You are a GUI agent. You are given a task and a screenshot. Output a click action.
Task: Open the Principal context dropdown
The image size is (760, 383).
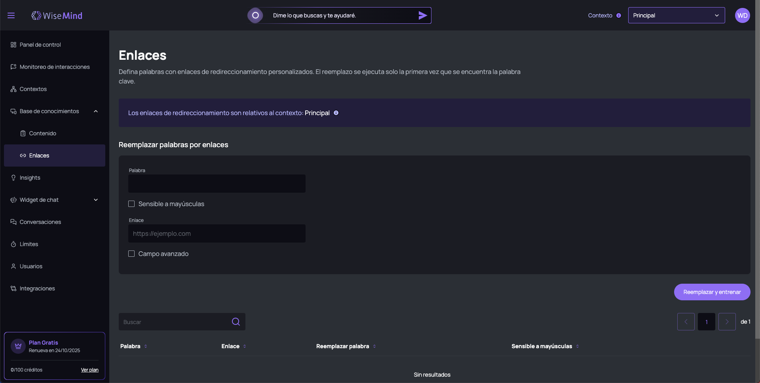tap(676, 15)
